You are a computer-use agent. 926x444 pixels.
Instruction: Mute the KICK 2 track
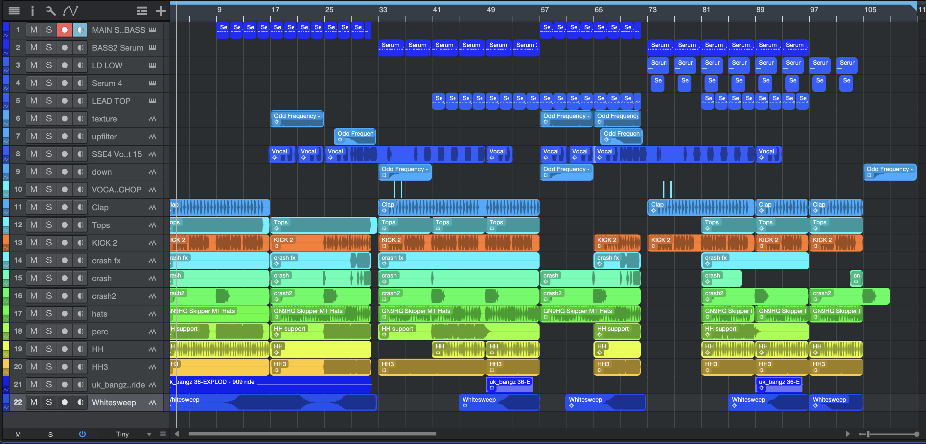tap(34, 242)
